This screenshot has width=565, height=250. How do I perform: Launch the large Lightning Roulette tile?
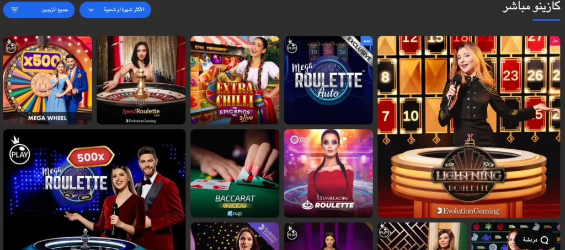click(x=469, y=127)
